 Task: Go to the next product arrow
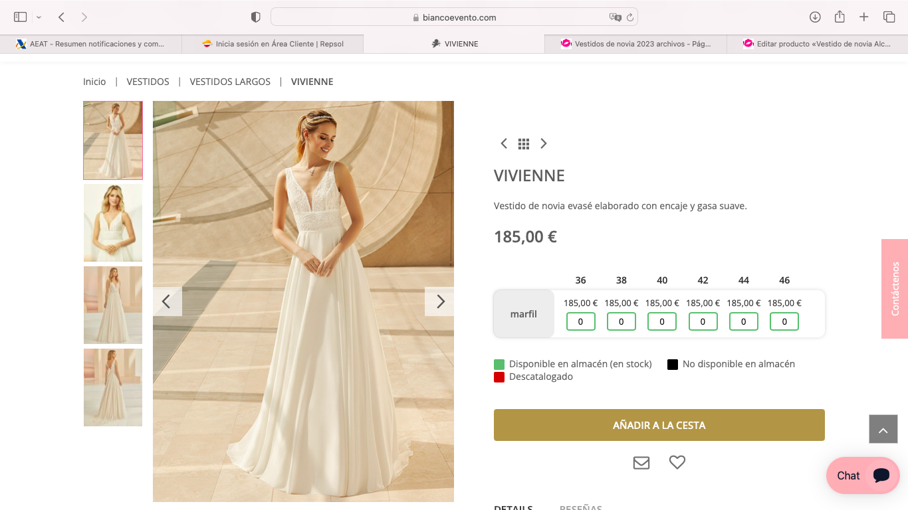tap(544, 143)
